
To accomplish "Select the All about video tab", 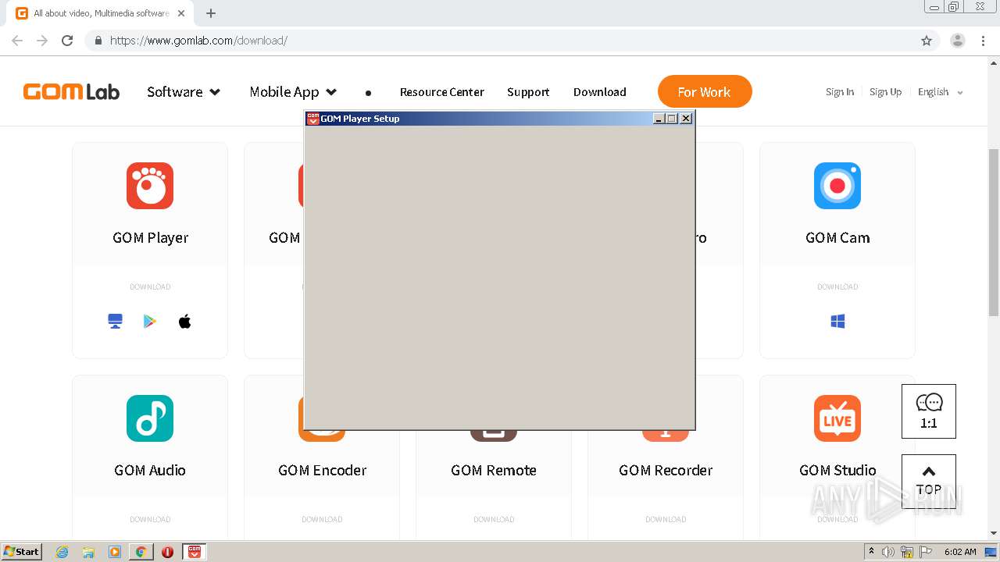I will 101,13.
